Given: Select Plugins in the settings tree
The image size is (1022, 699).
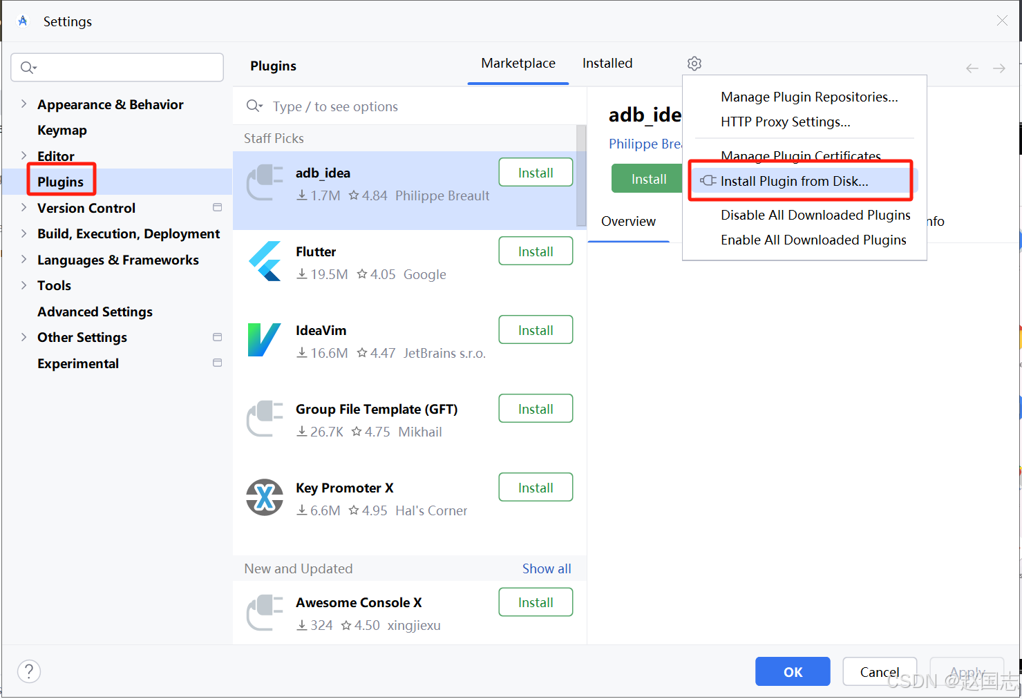Looking at the screenshot, I should point(61,182).
